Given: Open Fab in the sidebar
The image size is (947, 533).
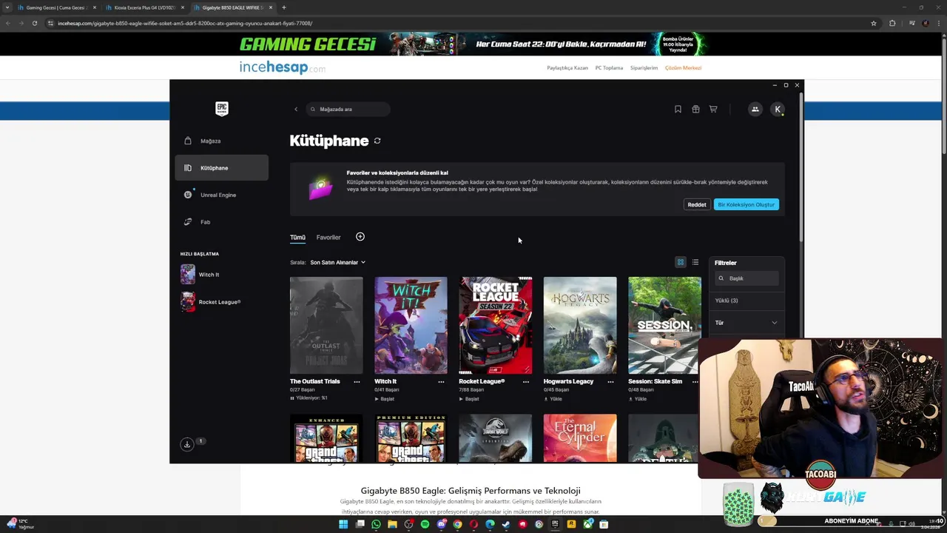Looking at the screenshot, I should pyautogui.click(x=222, y=222).
